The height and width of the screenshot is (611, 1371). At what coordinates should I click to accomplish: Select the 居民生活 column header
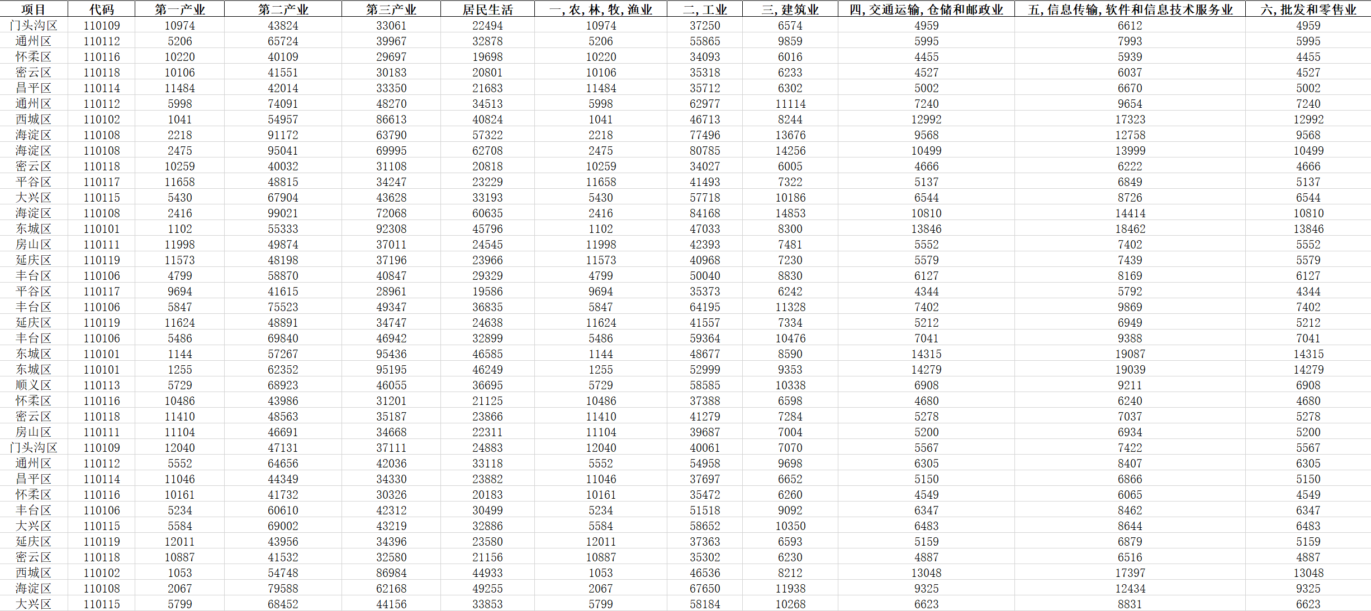click(487, 9)
